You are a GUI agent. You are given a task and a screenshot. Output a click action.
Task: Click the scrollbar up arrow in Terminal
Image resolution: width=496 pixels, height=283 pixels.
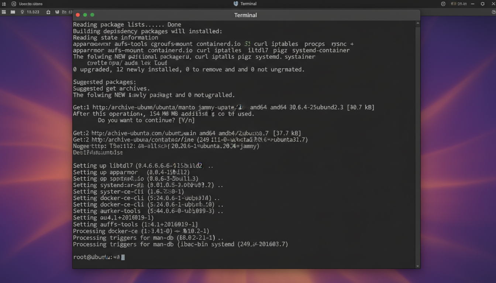click(x=417, y=23)
